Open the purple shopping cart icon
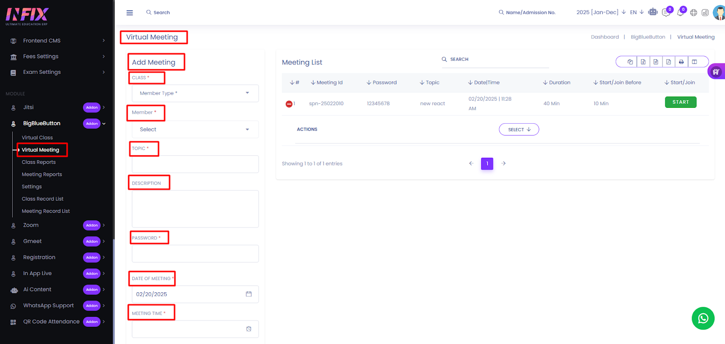The height and width of the screenshot is (344, 725). click(x=716, y=72)
